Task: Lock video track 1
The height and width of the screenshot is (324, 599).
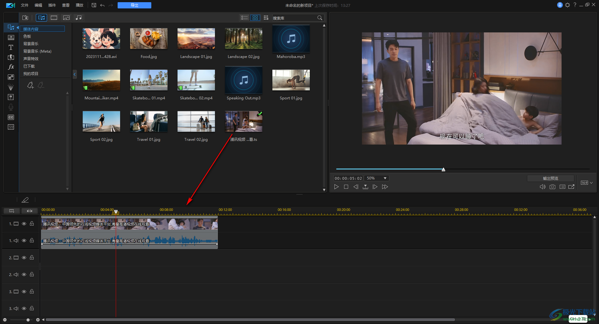Action: pyautogui.click(x=32, y=224)
